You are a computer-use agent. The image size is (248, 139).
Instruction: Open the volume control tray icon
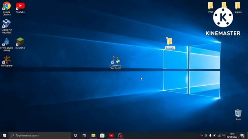(223, 136)
